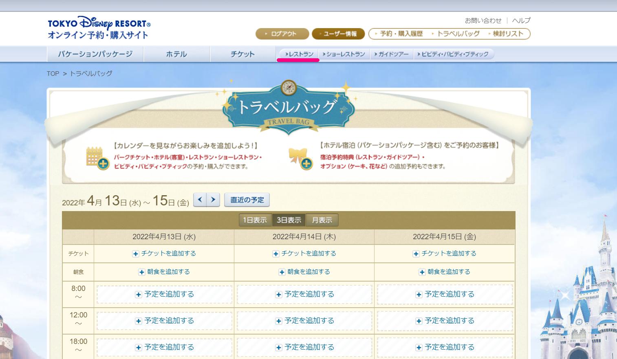The width and height of the screenshot is (617, 359).
Task: Click the チケット row label
Action: click(x=78, y=253)
